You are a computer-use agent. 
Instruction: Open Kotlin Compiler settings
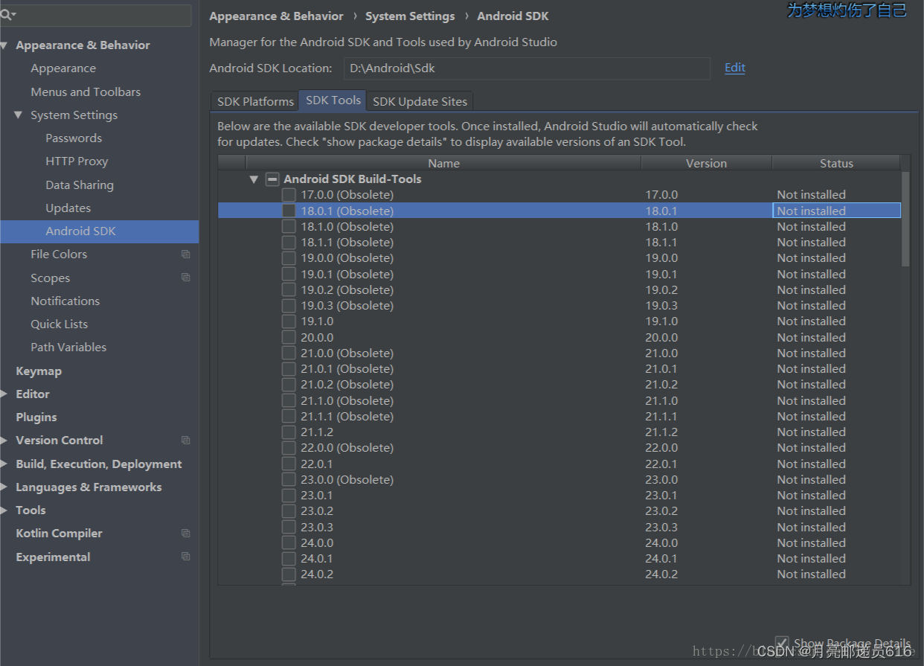59,534
